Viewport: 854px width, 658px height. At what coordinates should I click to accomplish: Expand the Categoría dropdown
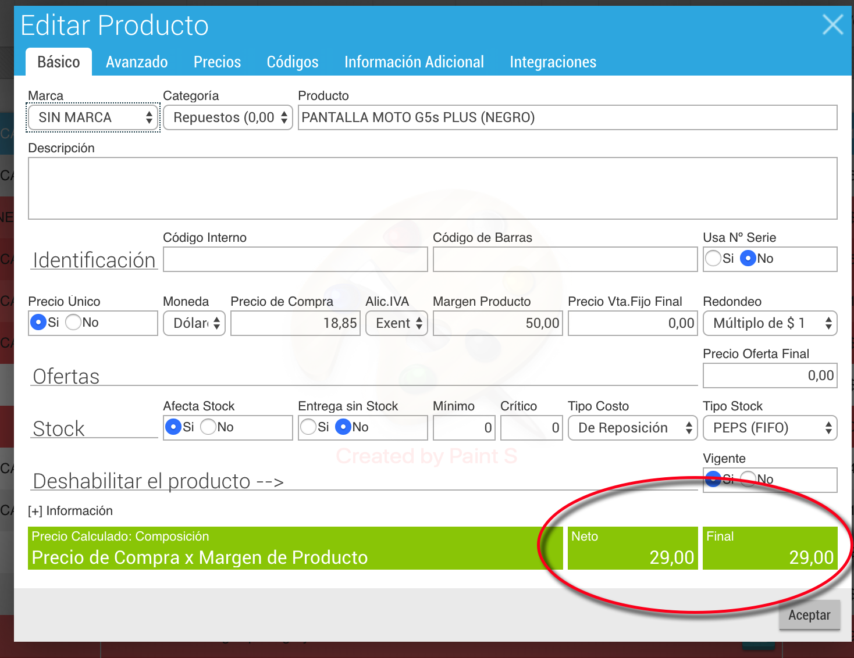tap(227, 118)
